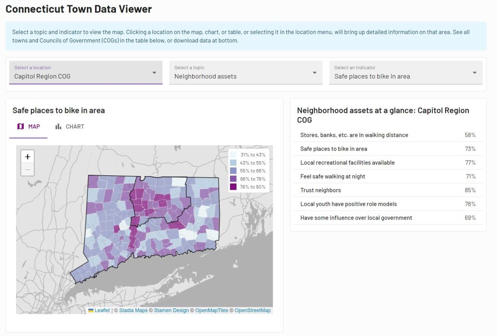Select the Trust neighbors row
This screenshot has height=336, width=497.
pos(388,190)
